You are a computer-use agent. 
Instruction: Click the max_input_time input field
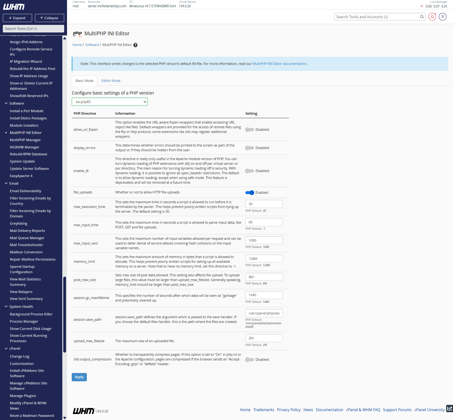point(264,222)
